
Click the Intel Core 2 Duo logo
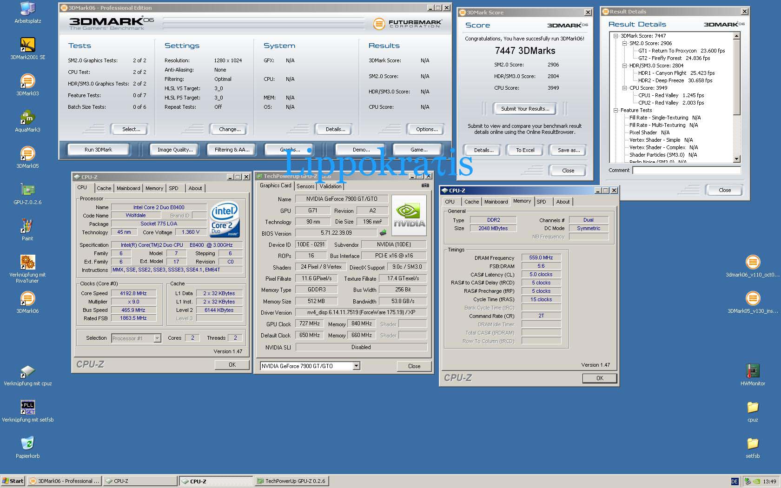[x=225, y=219]
